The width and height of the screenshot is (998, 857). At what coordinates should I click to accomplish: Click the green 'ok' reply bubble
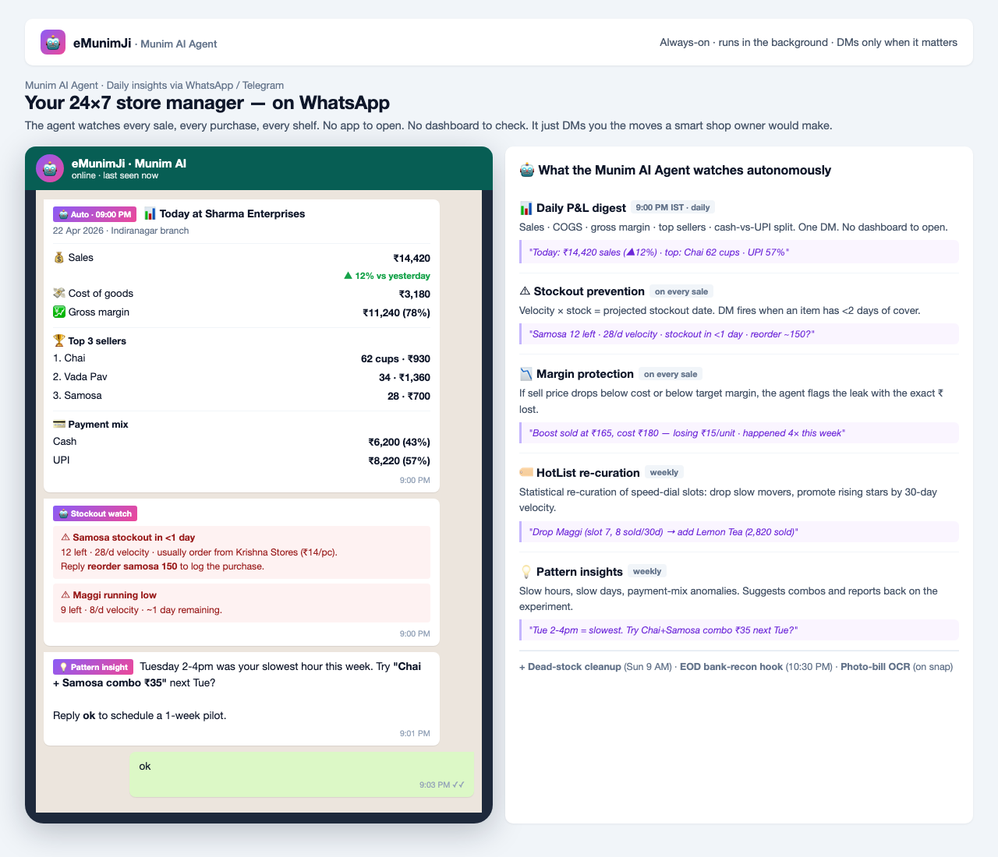click(x=302, y=774)
